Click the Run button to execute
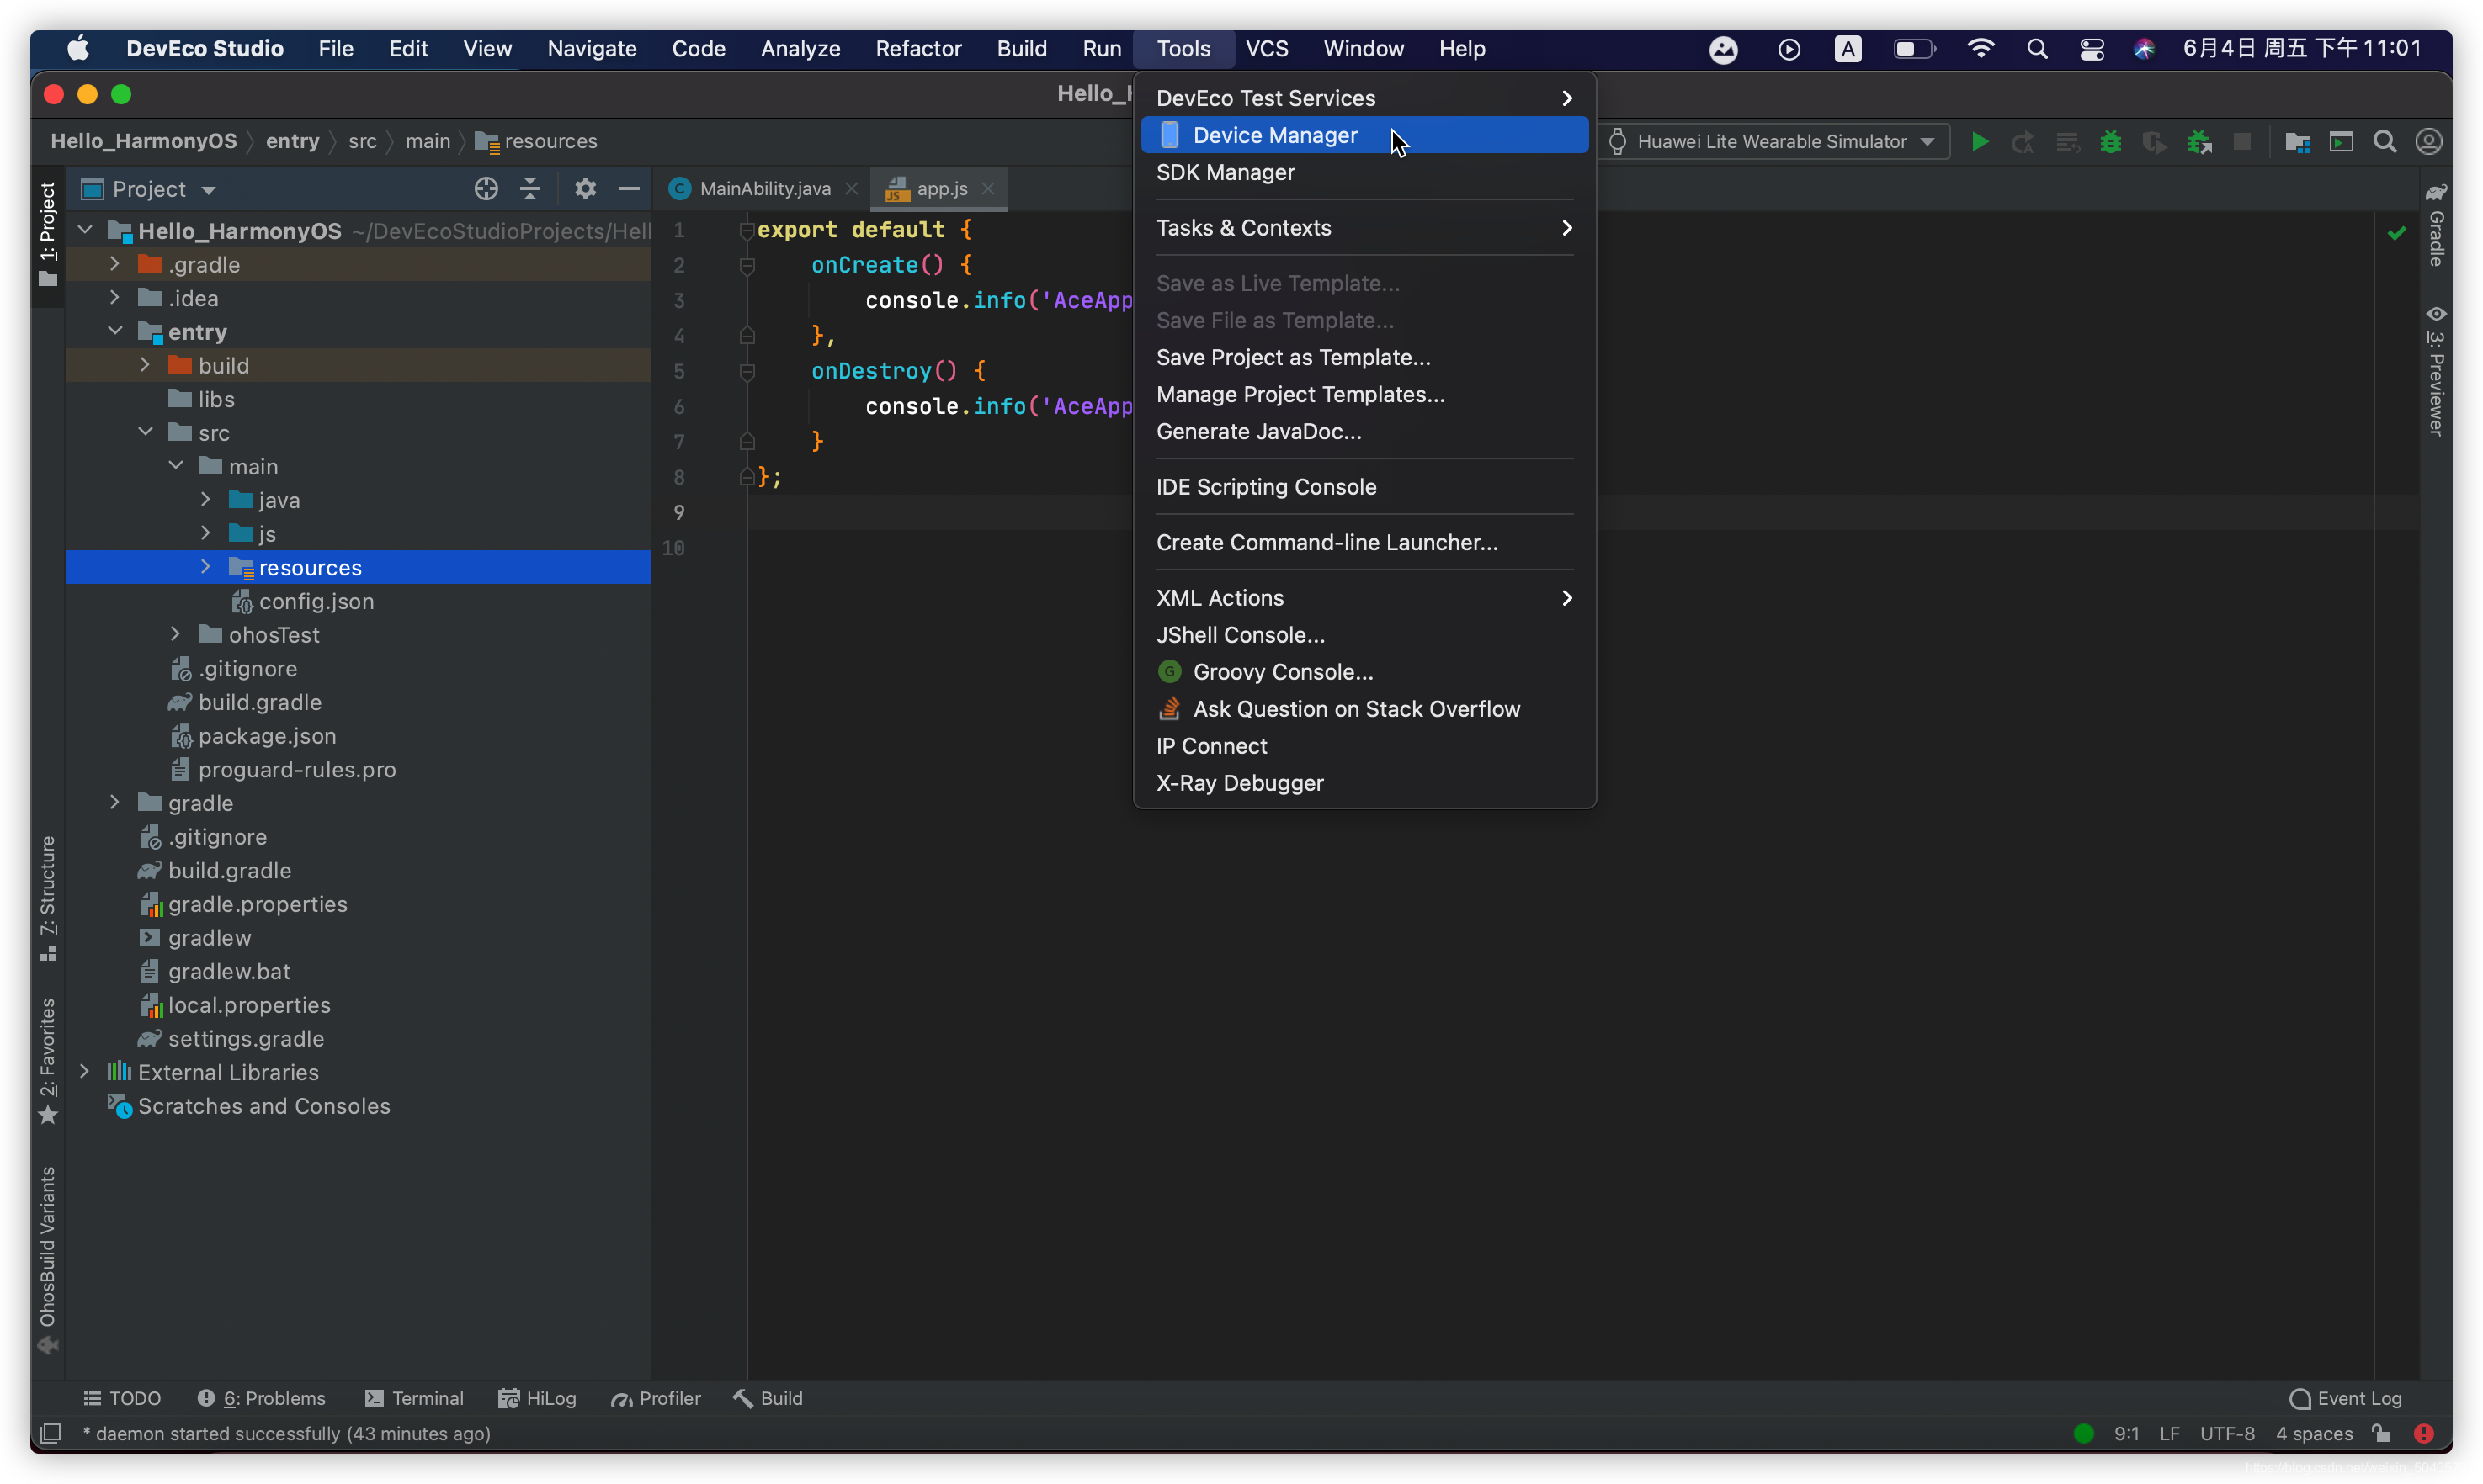 coord(1978,140)
